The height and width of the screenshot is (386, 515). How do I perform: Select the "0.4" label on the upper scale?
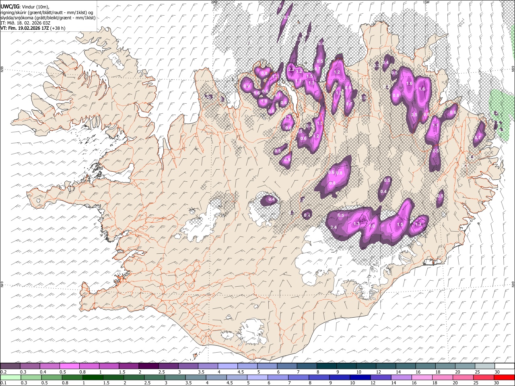tap(43, 372)
